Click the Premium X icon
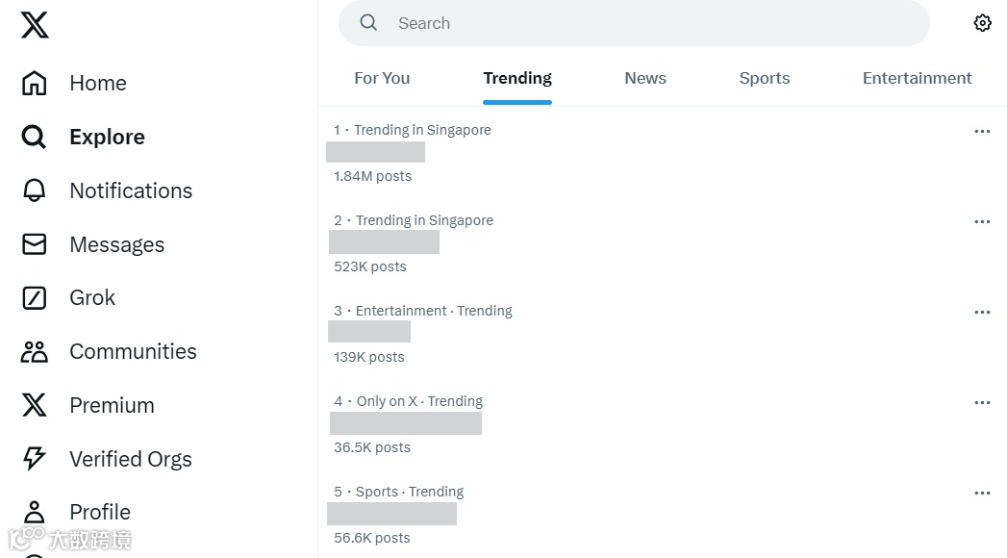Screen dimensions: 1007x558 click(x=35, y=405)
